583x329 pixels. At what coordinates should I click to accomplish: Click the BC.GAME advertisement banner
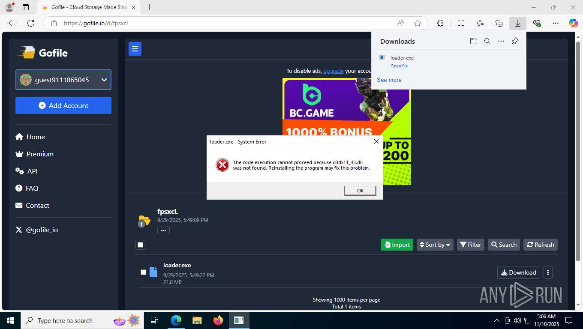click(347, 132)
